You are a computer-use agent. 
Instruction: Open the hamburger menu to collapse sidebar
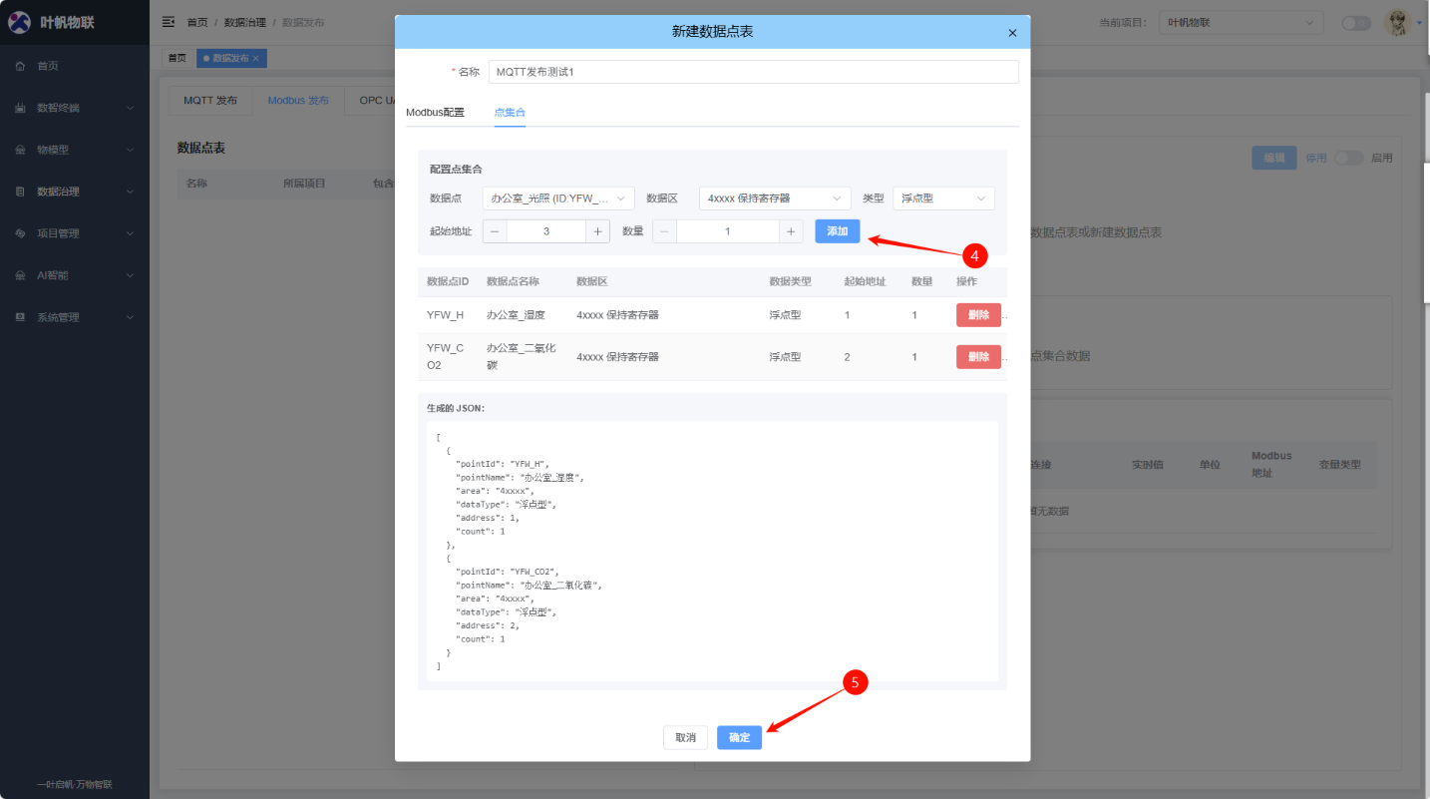tap(168, 21)
